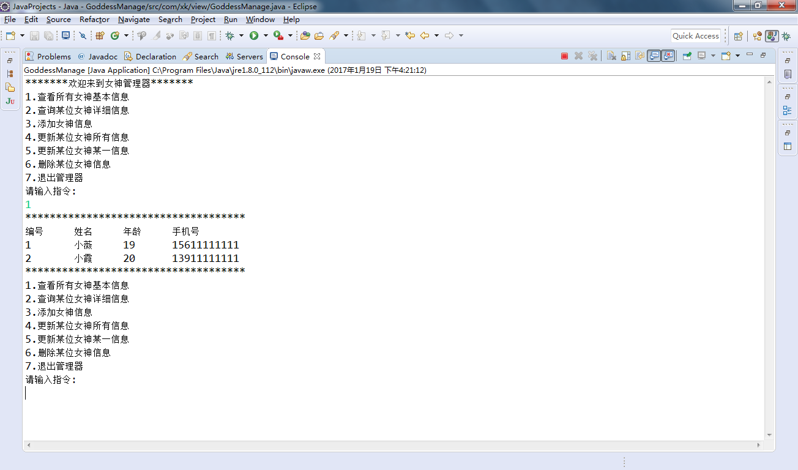Toggle Word Wrap in Console
The height and width of the screenshot is (470, 798).
pyautogui.click(x=640, y=56)
